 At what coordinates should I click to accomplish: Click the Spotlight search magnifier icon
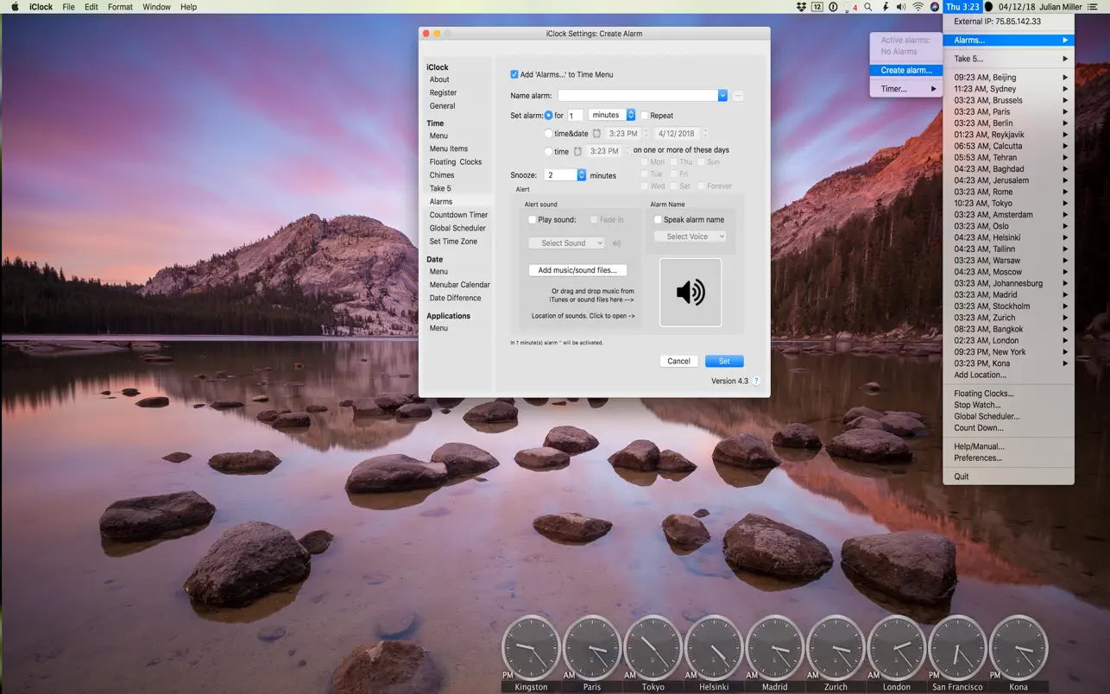[867, 7]
